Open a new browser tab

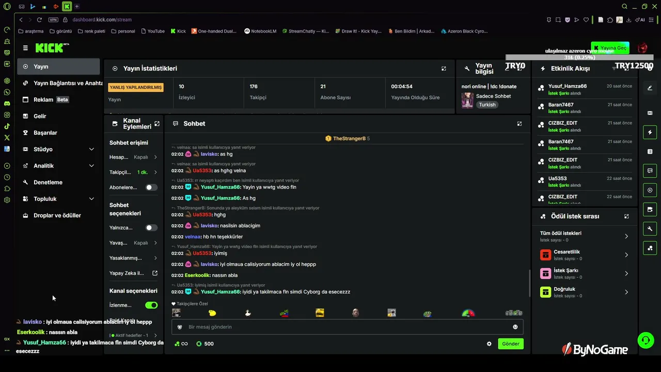click(x=77, y=7)
